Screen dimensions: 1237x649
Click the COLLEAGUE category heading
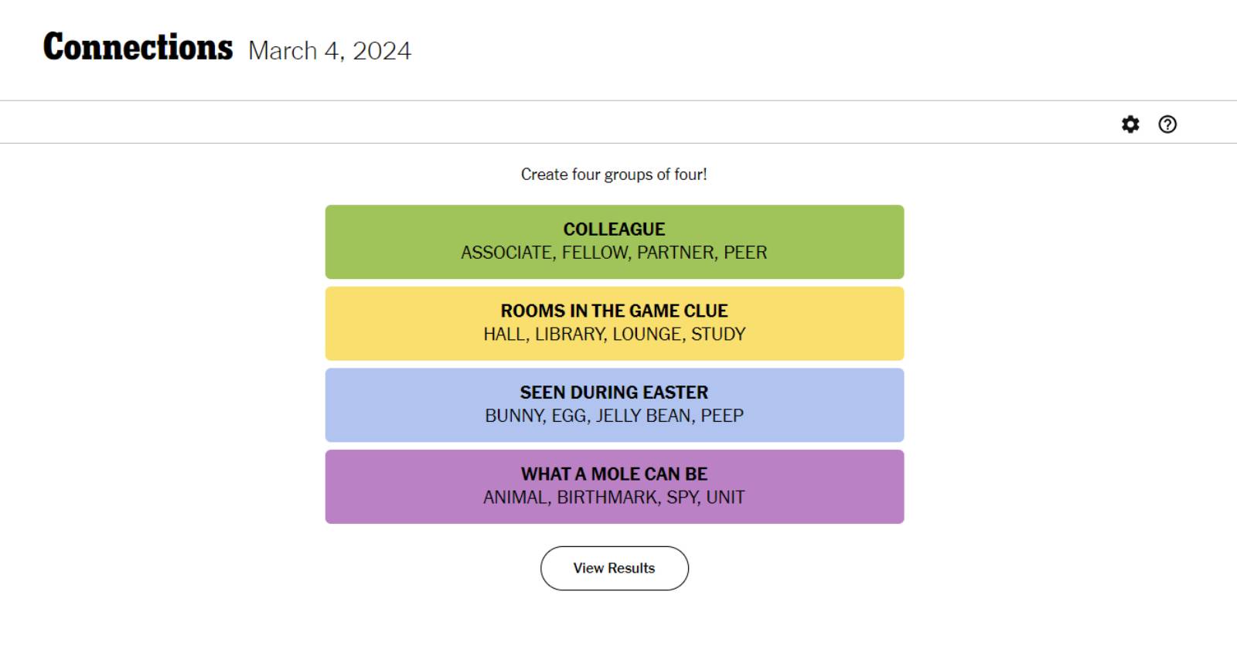coord(614,229)
